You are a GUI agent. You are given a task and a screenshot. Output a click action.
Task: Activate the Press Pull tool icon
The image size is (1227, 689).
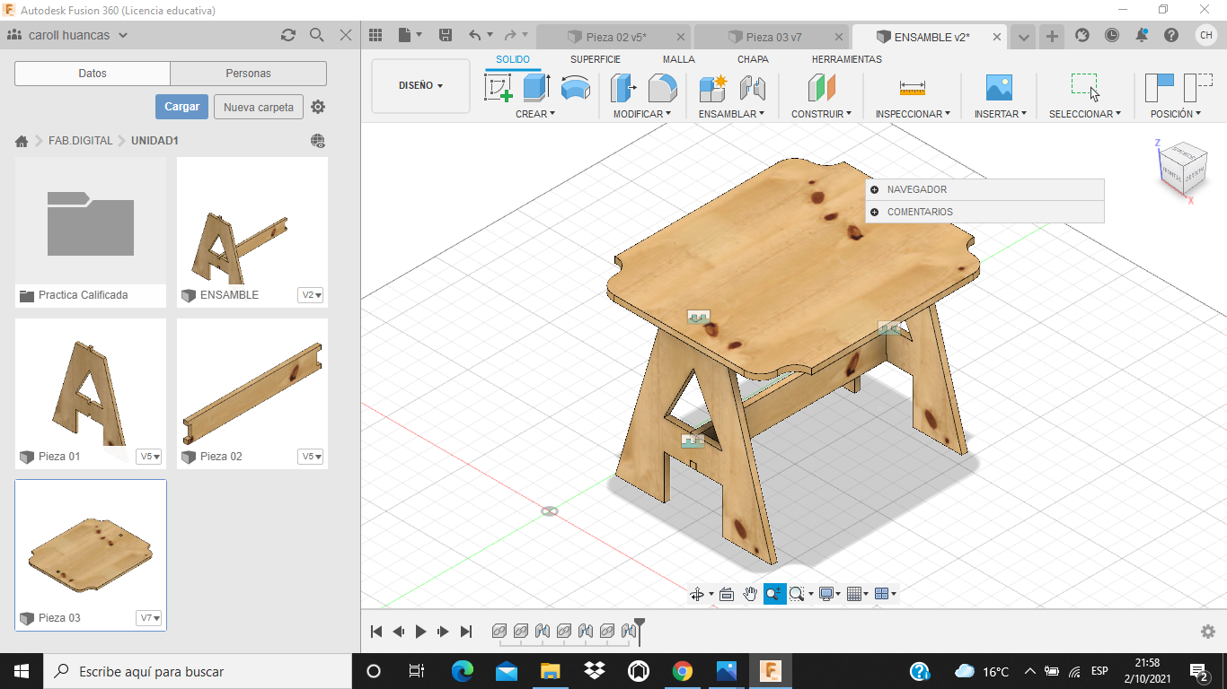pos(623,88)
